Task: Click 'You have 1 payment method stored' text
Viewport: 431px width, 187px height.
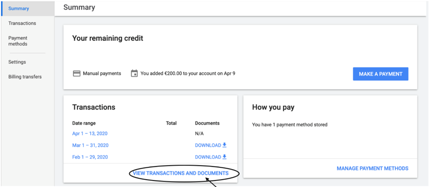Action: 290,125
